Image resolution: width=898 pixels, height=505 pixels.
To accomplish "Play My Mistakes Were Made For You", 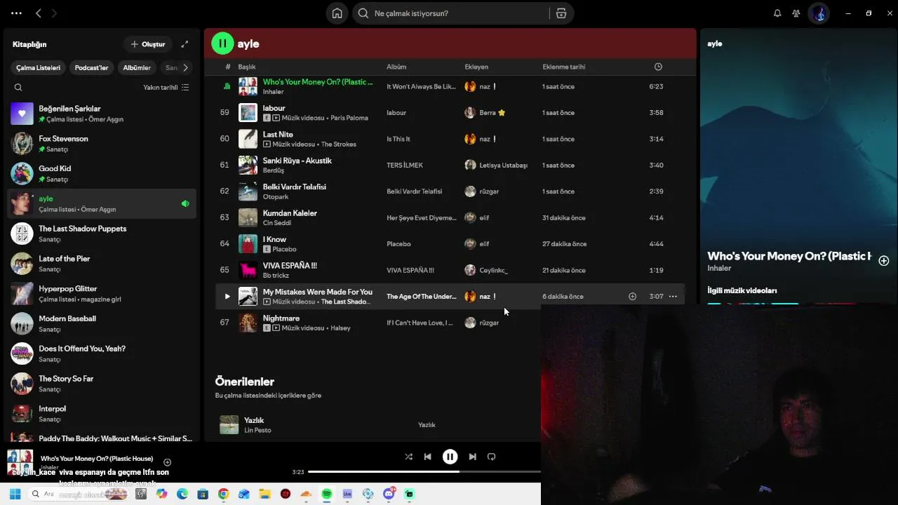I will (x=227, y=297).
